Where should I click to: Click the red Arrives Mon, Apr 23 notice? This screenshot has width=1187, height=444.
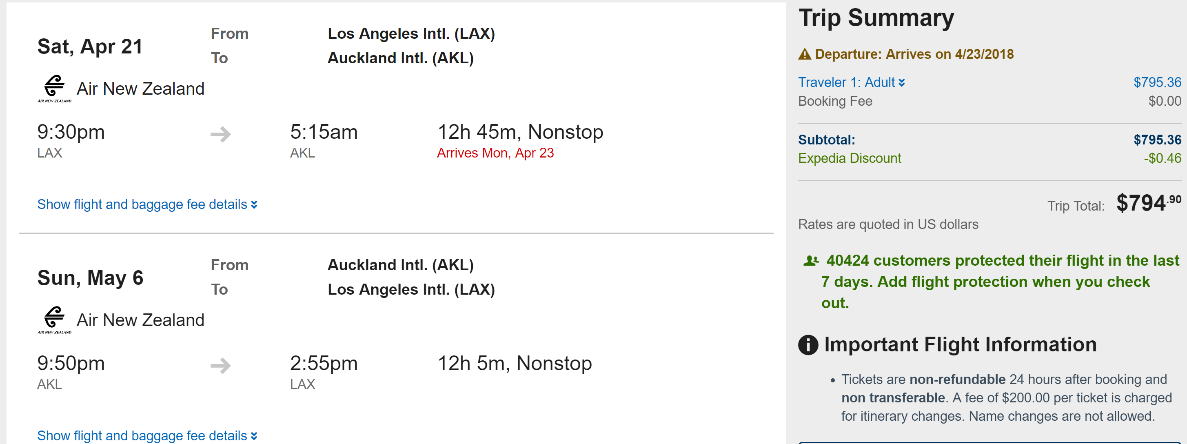click(495, 153)
